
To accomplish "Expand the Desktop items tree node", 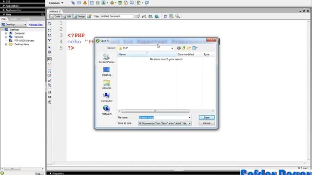I will [x=6, y=44].
